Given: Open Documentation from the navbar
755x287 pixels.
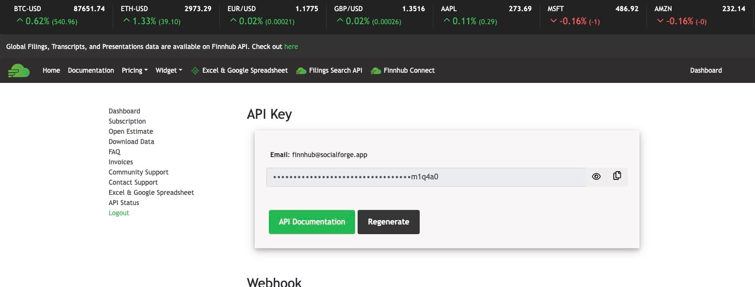Looking at the screenshot, I should click(90, 70).
